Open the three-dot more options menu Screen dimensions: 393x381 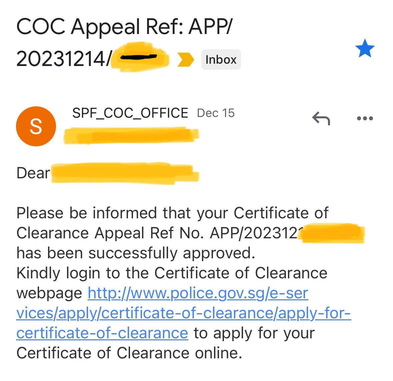click(x=365, y=118)
